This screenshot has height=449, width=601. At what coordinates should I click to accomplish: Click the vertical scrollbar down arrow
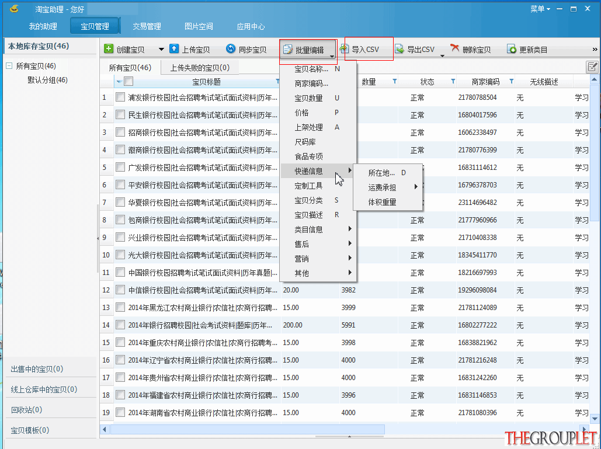coord(595,419)
